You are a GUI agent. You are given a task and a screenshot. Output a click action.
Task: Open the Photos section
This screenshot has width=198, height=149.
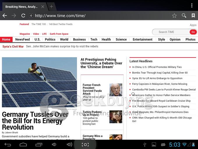pyautogui.click(x=190, y=39)
